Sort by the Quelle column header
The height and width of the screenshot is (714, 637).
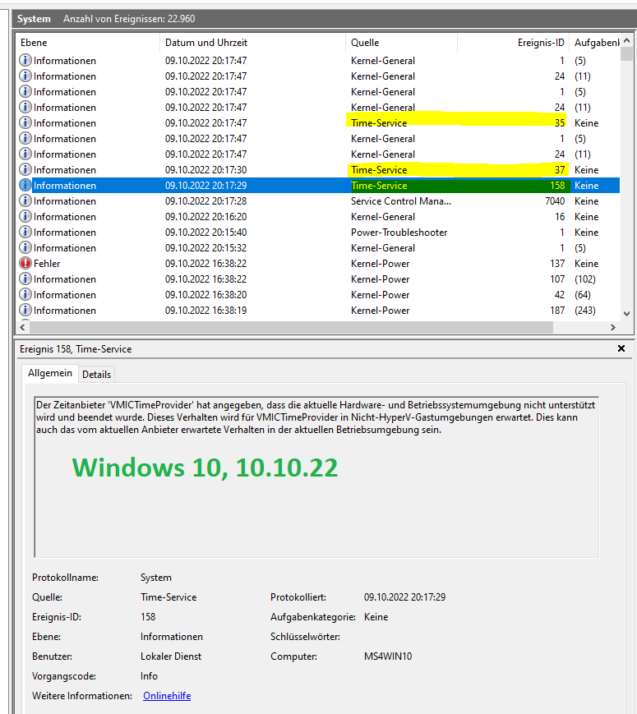click(x=401, y=43)
